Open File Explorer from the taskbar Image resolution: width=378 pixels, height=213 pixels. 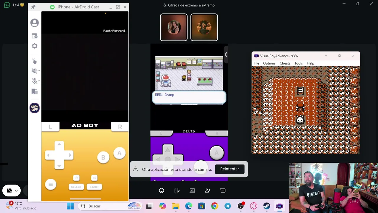[x=176, y=206]
